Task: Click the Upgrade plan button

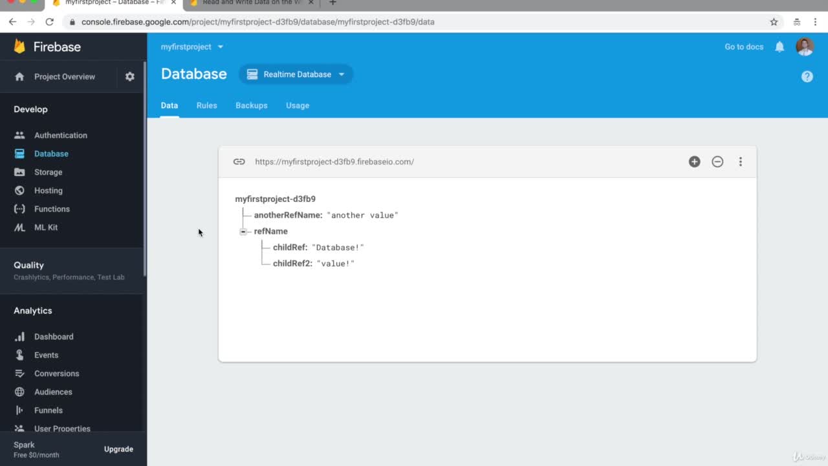Action: 118,449
